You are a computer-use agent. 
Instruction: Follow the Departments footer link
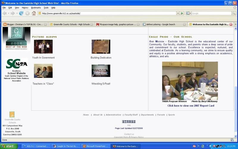click(x=147, y=115)
